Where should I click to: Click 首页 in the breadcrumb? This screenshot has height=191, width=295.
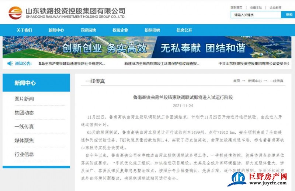[x=236, y=81]
